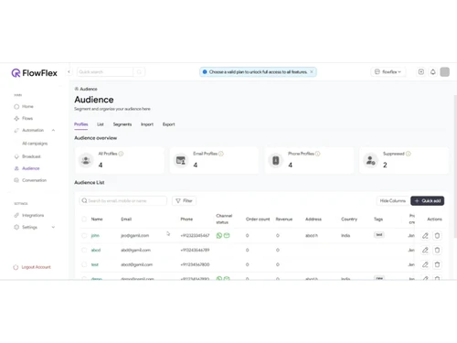Click the quick search magnifier icon

[139, 72]
